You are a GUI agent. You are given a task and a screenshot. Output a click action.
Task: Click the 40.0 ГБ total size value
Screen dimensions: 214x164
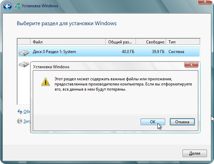[x=128, y=51]
